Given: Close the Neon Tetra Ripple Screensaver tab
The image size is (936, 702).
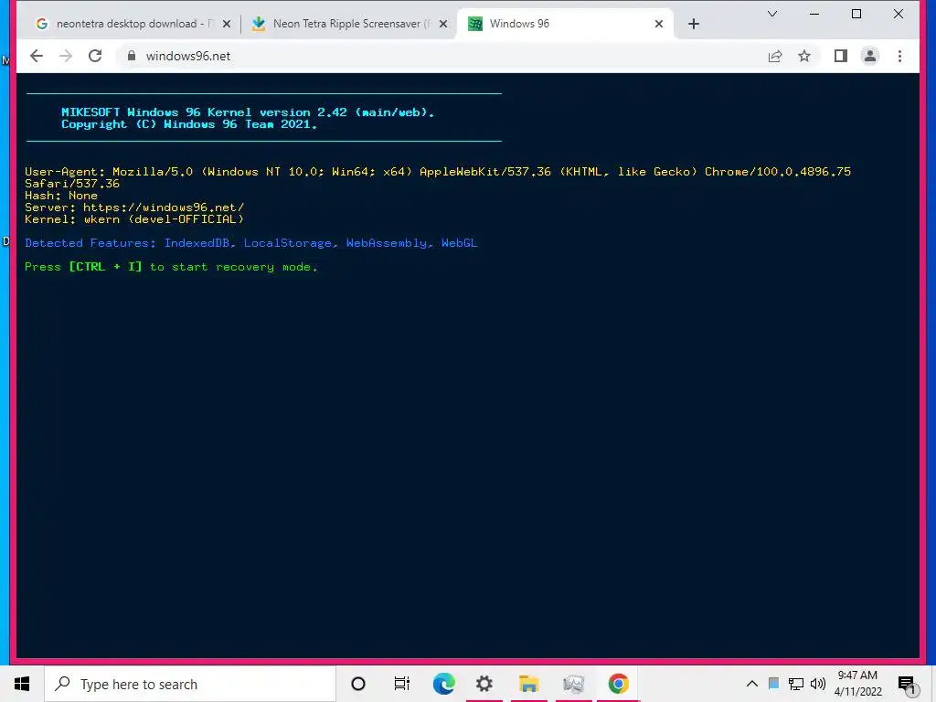Looking at the screenshot, I should click(x=443, y=24).
